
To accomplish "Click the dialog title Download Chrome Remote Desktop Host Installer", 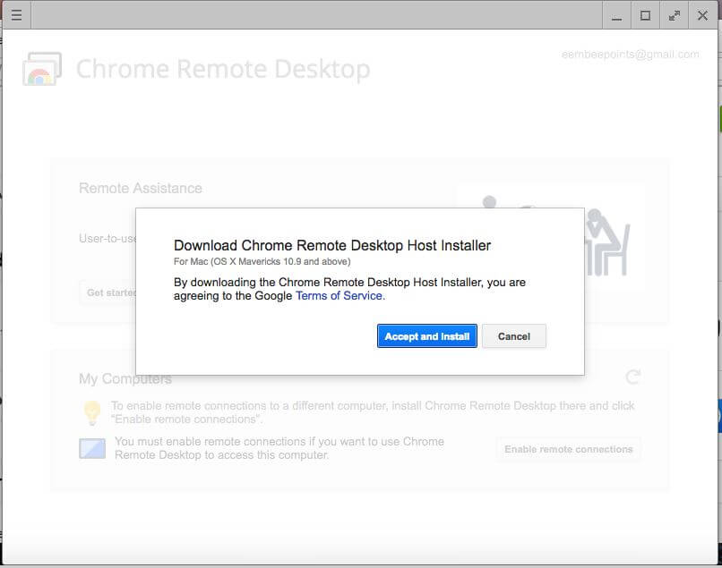I will tap(332, 246).
